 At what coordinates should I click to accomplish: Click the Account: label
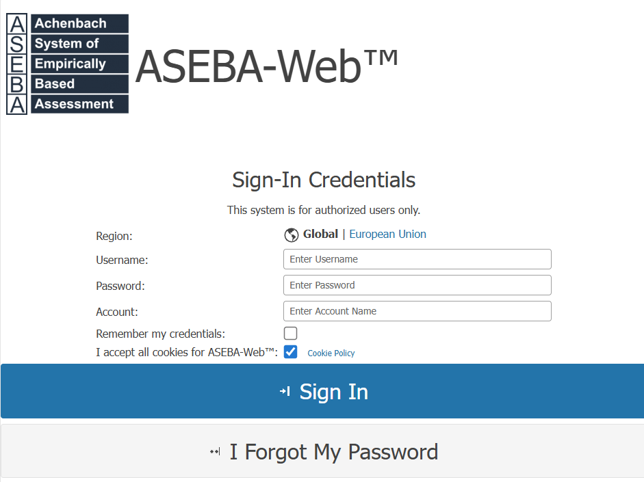(x=117, y=312)
